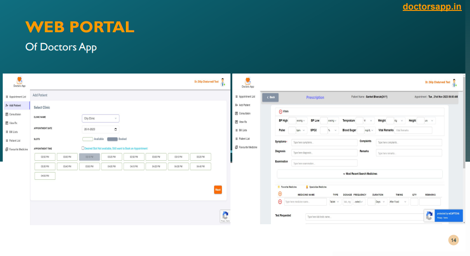
Task: Click Doctors App logo on Prescription screen
Action: pyautogui.click(x=248, y=83)
